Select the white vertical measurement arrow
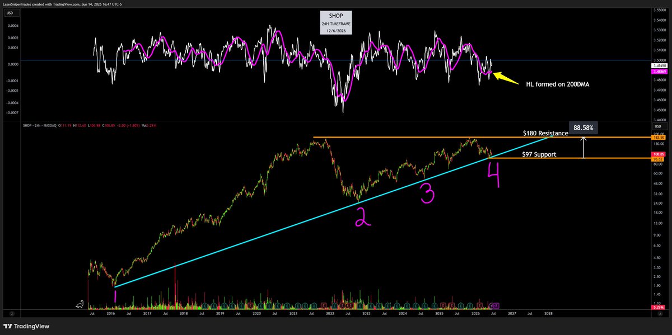 pyautogui.click(x=584, y=148)
